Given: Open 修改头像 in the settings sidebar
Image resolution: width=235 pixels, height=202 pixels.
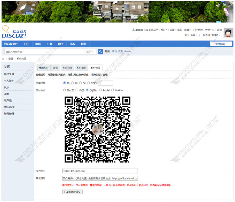Looking at the screenshot, I should coord(9,74).
